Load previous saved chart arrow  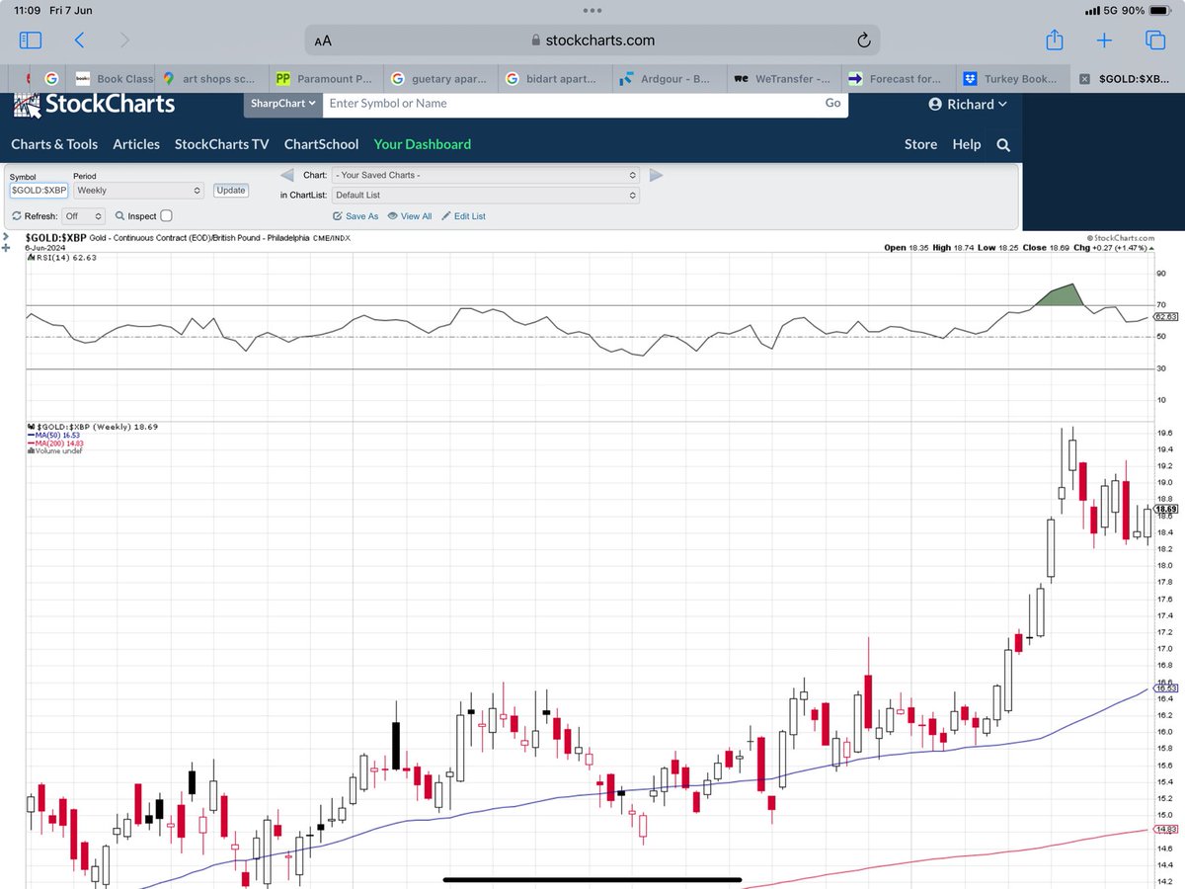pyautogui.click(x=286, y=175)
